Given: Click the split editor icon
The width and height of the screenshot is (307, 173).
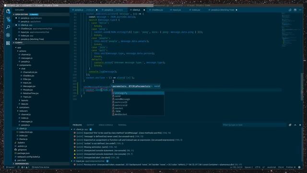Looking at the screenshot, I should [x=295, y=10].
